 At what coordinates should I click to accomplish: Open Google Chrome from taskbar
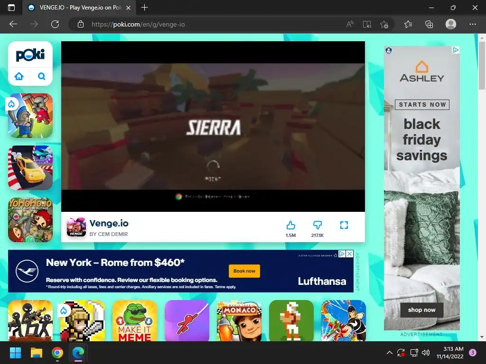[x=57, y=353]
